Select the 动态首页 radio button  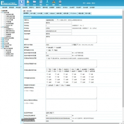[55, 47]
